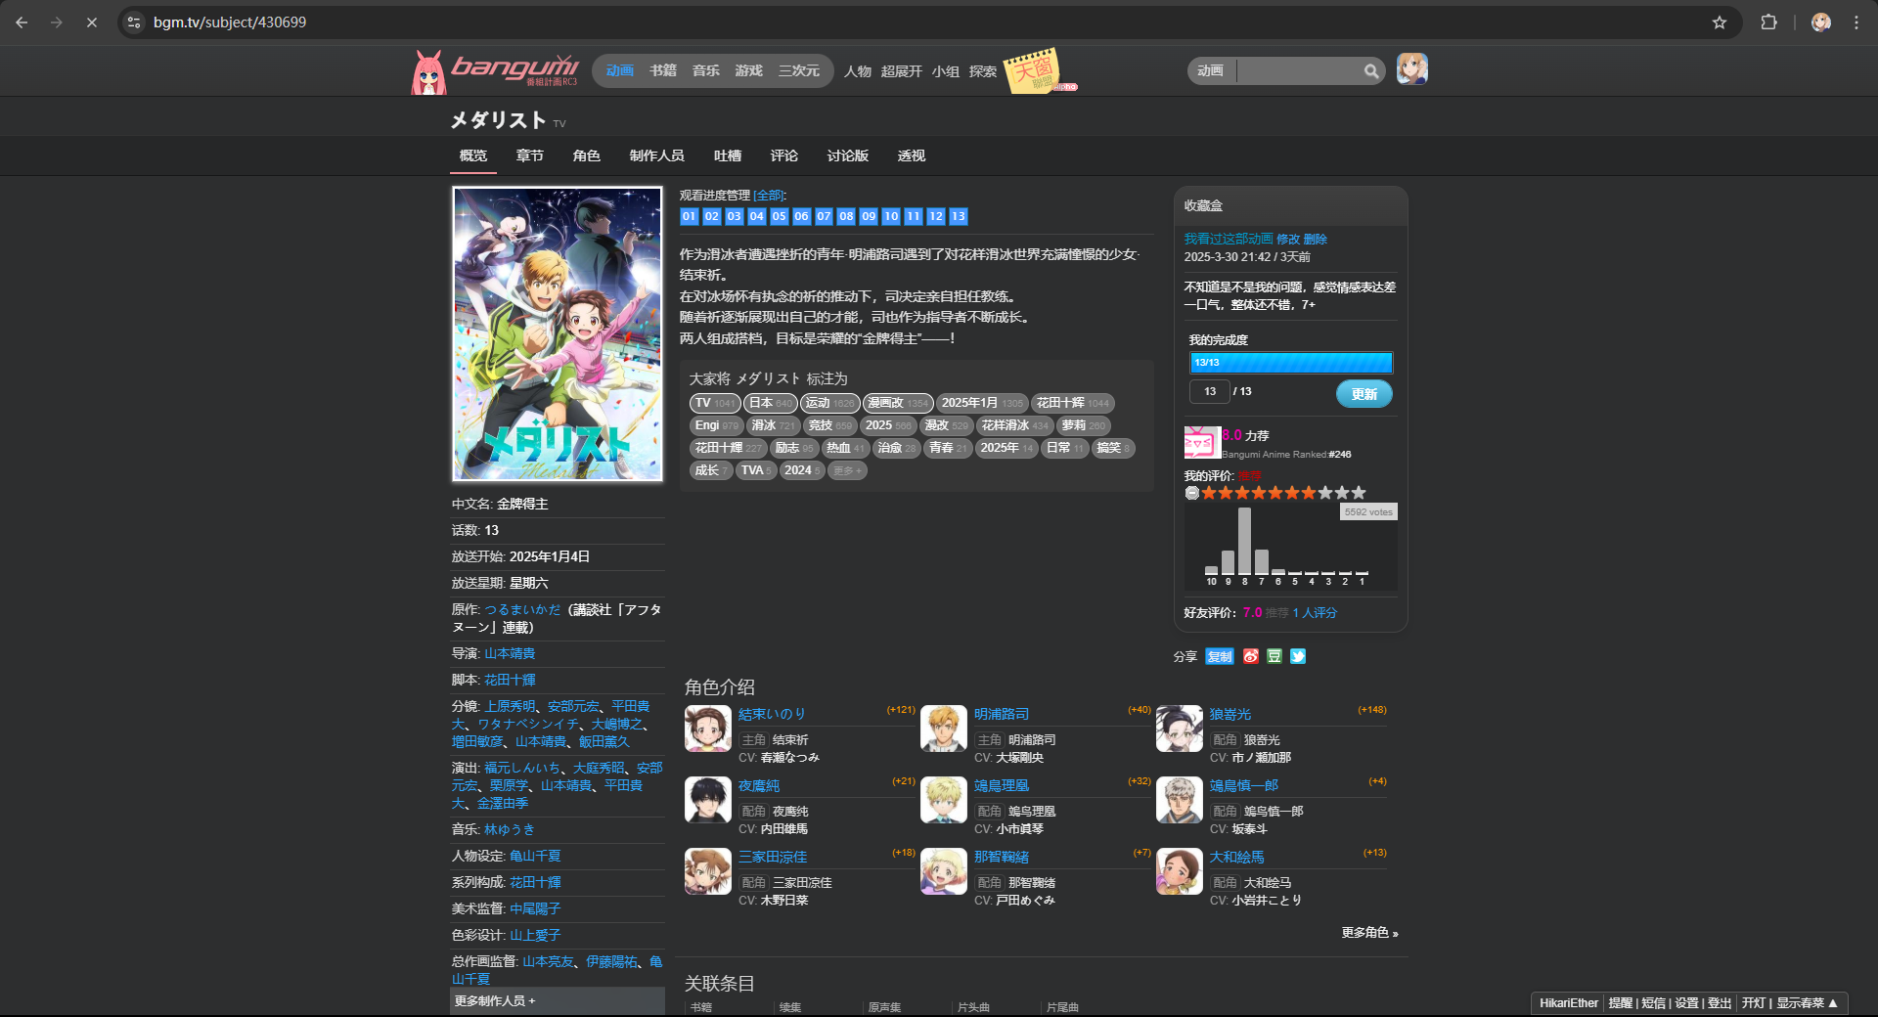This screenshot has width=1878, height=1017.
Task: Open the 制作人员 tab
Action: (657, 155)
